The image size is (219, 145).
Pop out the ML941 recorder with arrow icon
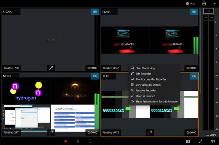(x=51, y=132)
